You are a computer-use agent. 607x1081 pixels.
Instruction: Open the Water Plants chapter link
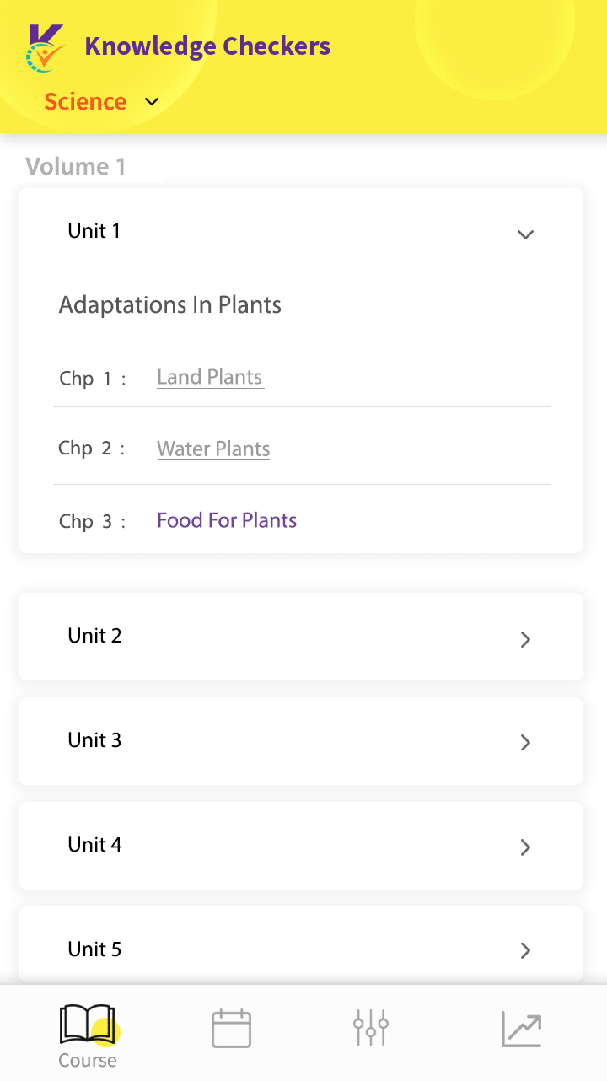point(213,449)
